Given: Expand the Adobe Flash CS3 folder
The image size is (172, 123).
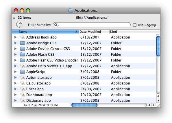Looking at the screenshot, I should coord(16,55).
